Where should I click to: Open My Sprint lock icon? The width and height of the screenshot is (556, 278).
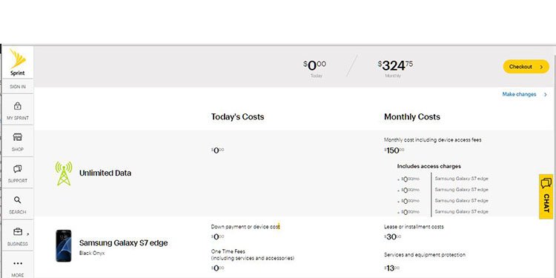pyautogui.click(x=17, y=106)
